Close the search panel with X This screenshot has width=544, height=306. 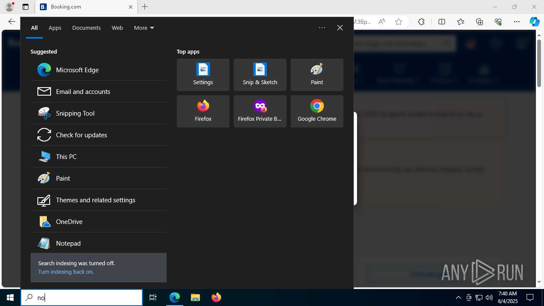coord(340,28)
